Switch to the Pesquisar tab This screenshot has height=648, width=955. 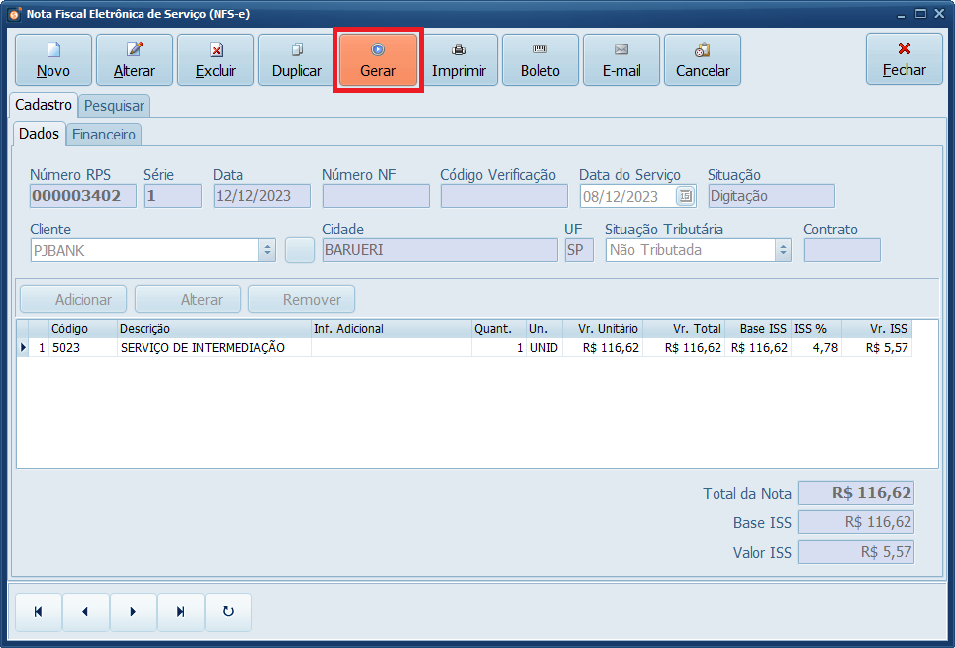click(x=114, y=106)
